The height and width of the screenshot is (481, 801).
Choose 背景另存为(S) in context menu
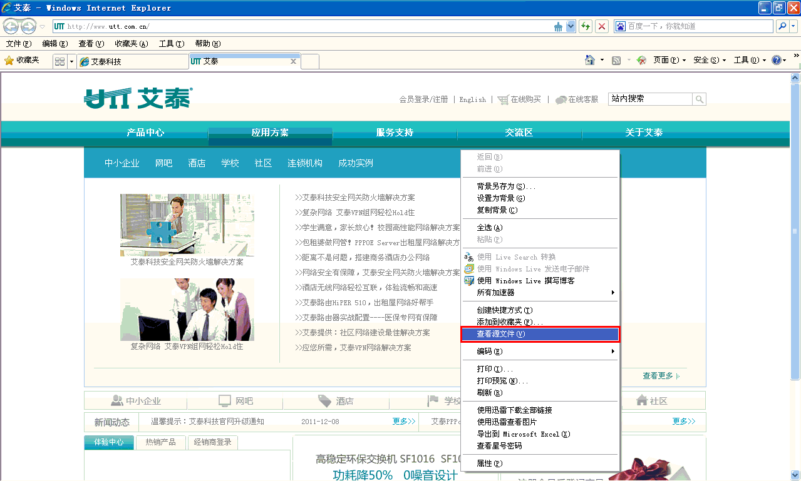pos(540,186)
